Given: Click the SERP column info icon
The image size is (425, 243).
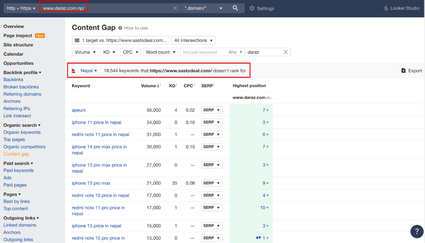Looking at the screenshot, I should coord(214,85).
